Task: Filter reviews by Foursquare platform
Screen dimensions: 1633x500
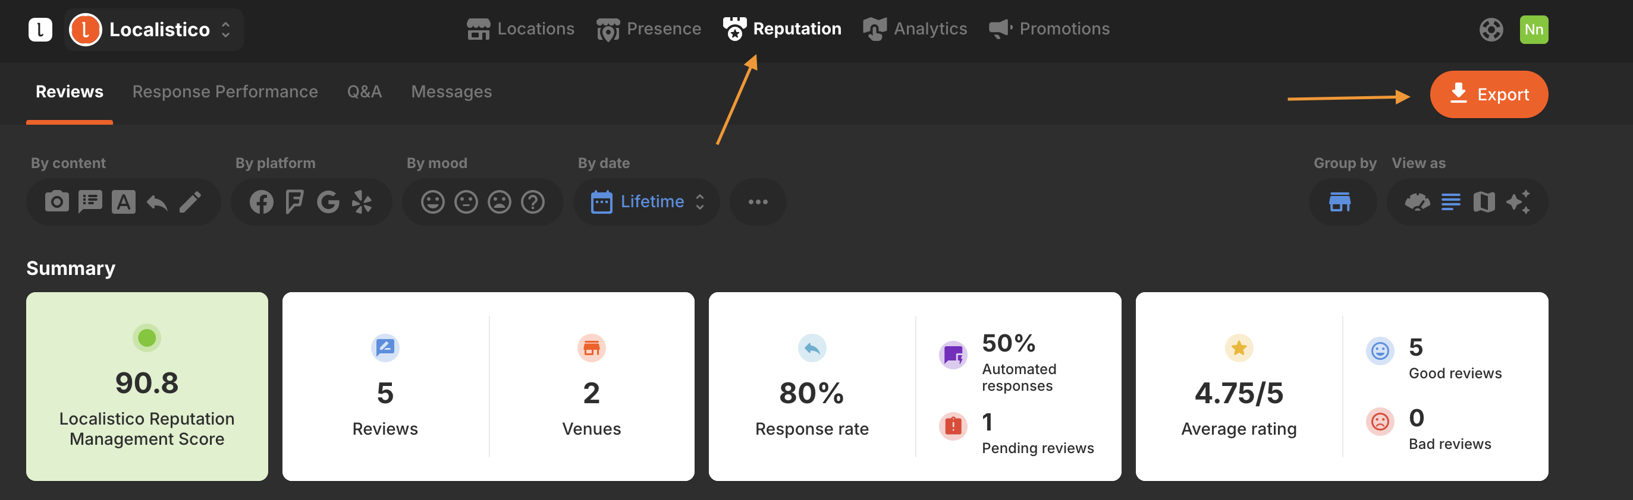Action: 294,202
